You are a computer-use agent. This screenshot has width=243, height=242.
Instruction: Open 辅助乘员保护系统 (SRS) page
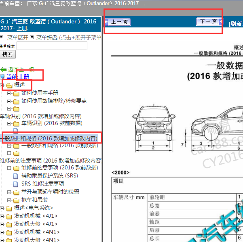pyautogui.click(x=50, y=175)
